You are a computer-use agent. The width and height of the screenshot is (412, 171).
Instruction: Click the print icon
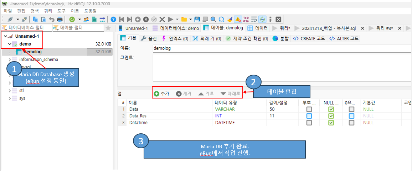click(x=60, y=19)
